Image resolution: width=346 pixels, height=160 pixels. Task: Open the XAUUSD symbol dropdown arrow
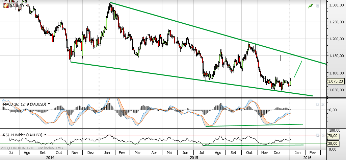coord(27,5)
